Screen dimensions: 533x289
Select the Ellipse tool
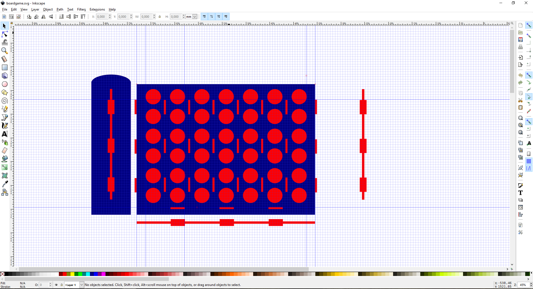4,84
